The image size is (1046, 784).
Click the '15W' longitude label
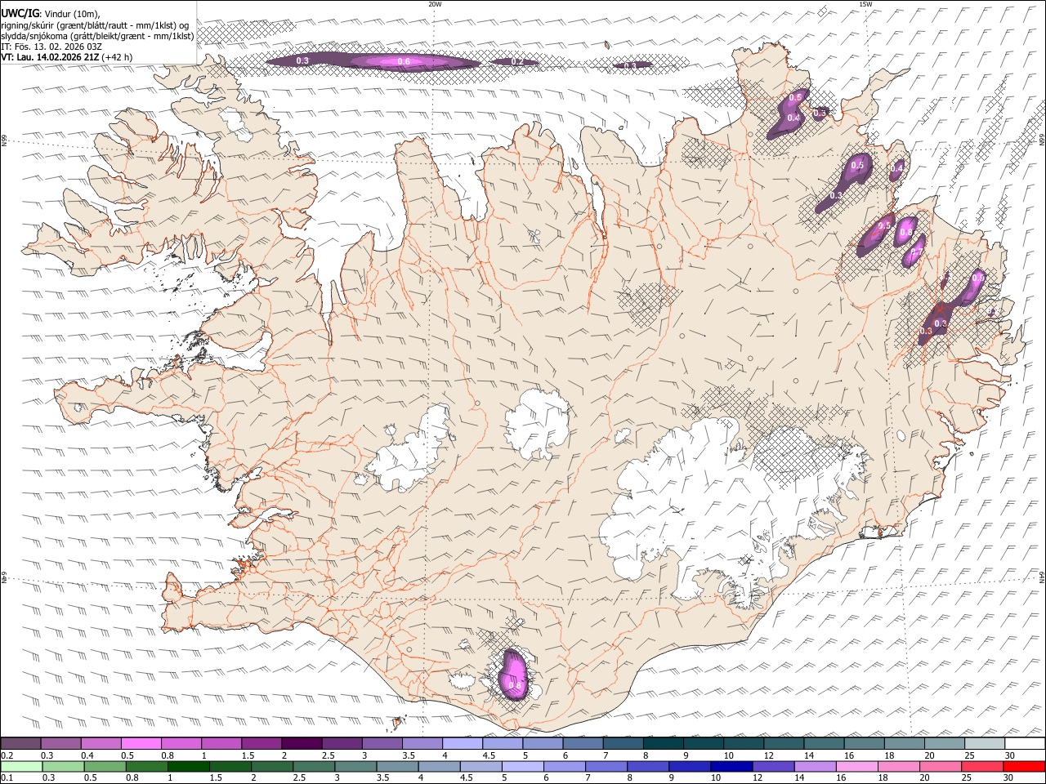[x=865, y=3]
